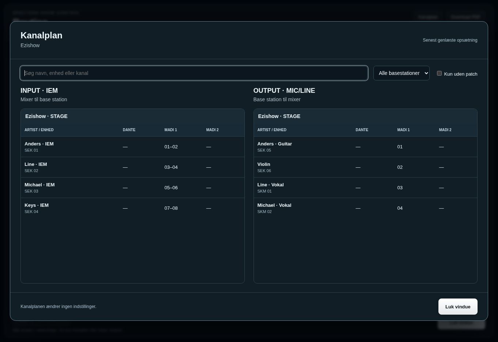Click the INPUT · IEM section heading

tap(39, 91)
